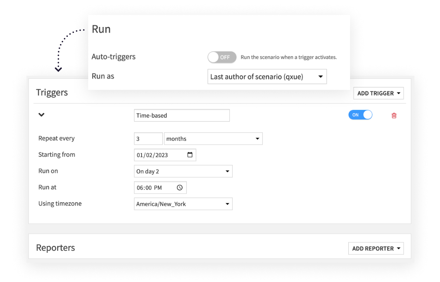Click the Repeat every number field
Viewport: 440px width, 282px height.
coord(148,139)
